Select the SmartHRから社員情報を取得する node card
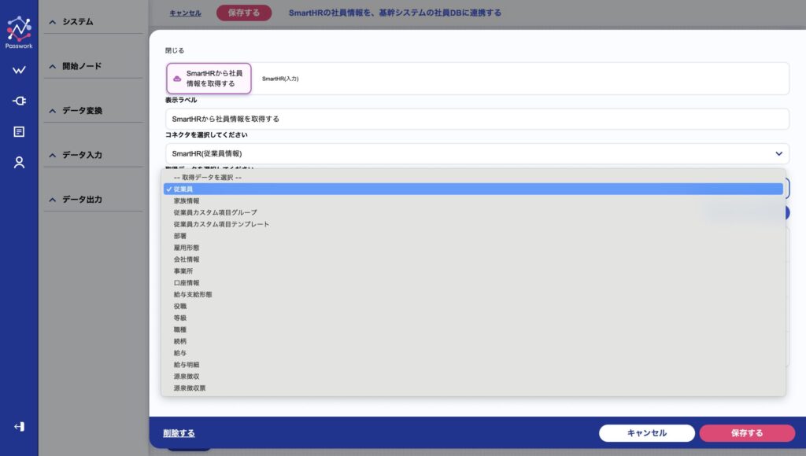 tap(209, 79)
